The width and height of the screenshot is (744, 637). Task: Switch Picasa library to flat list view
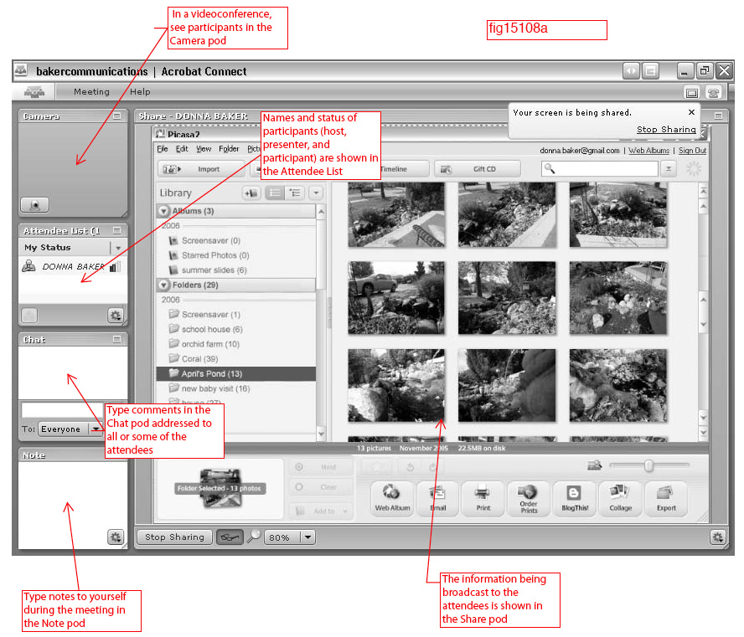(273, 193)
